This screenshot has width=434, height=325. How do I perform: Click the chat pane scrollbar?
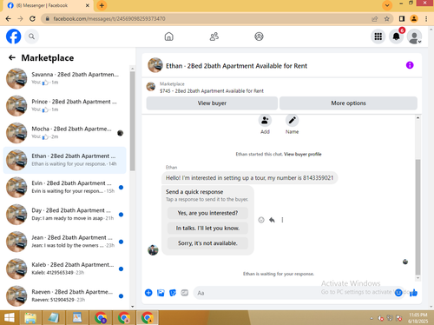click(x=418, y=216)
